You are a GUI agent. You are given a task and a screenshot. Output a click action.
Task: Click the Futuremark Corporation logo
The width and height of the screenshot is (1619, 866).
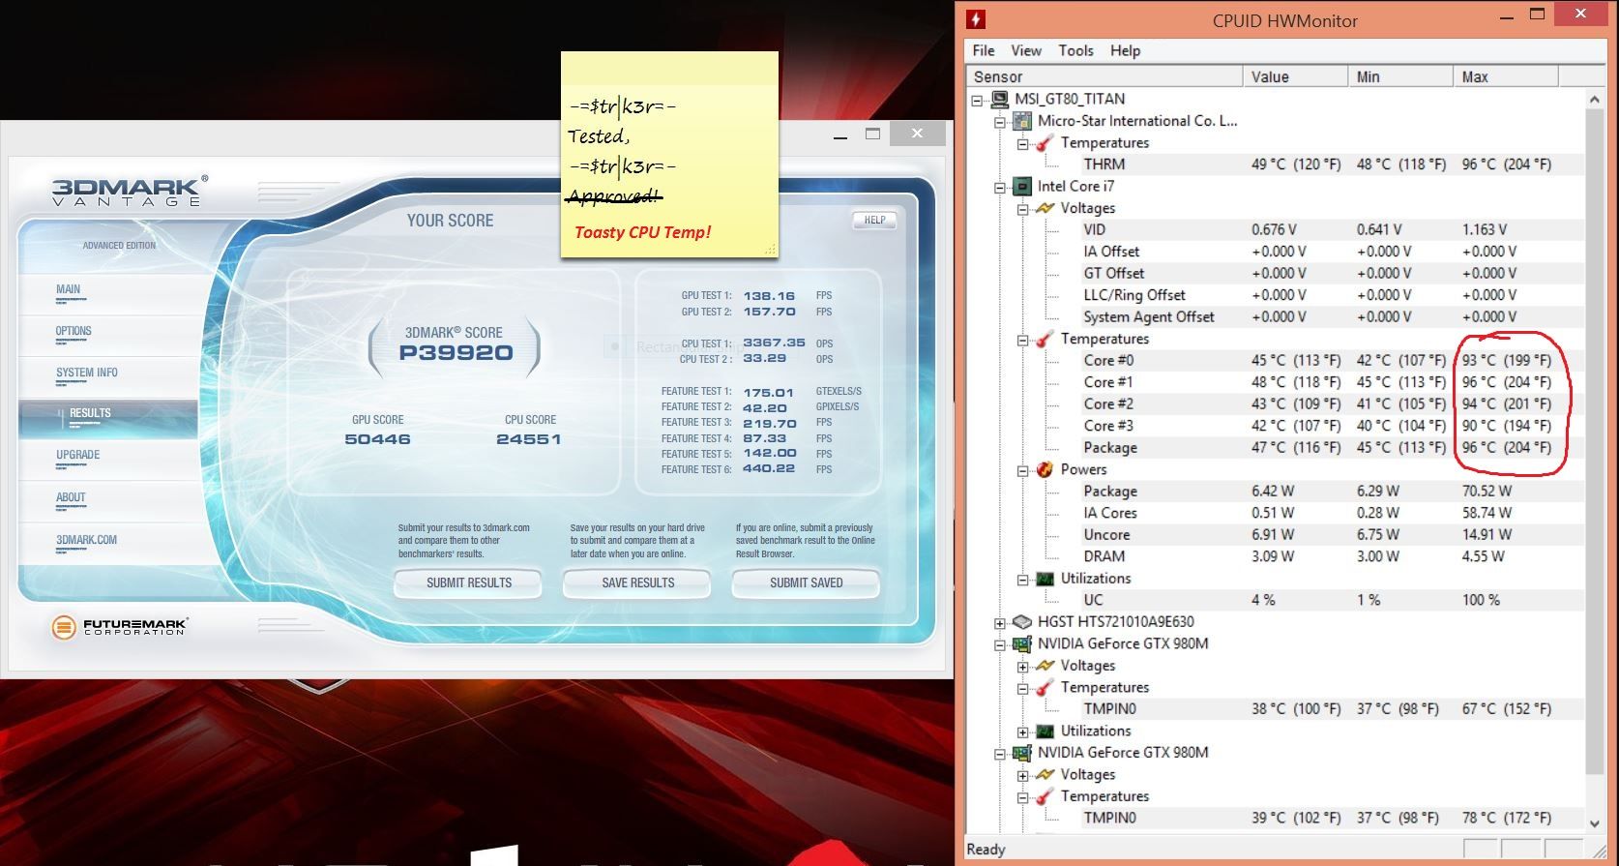coord(119,627)
